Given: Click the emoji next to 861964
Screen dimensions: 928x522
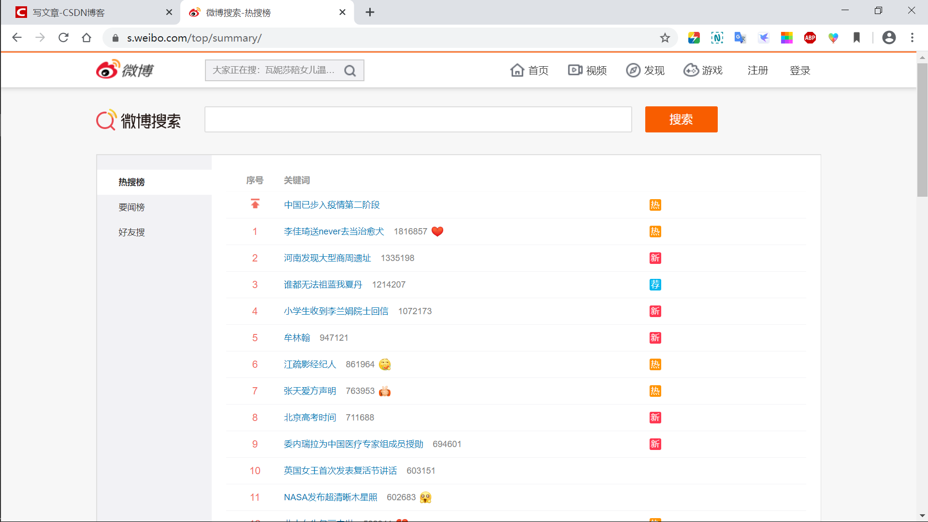Looking at the screenshot, I should point(385,364).
